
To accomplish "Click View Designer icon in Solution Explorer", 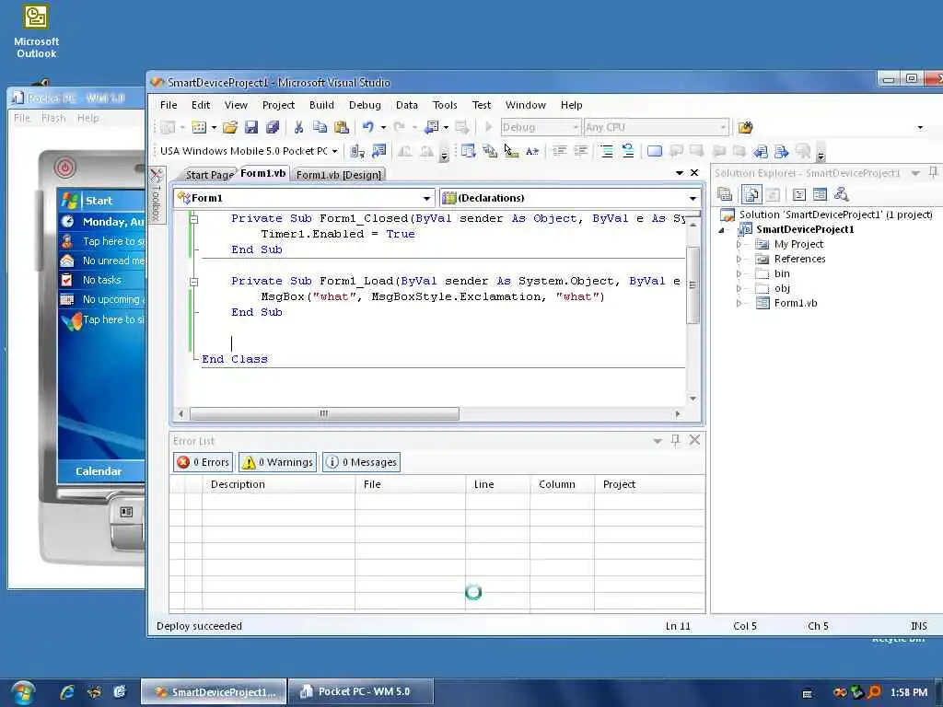I will pyautogui.click(x=820, y=194).
